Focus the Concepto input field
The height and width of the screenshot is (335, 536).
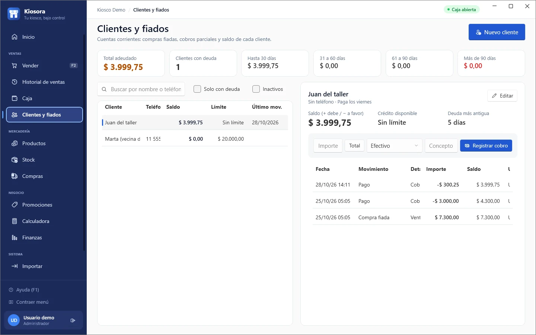pyautogui.click(x=441, y=146)
